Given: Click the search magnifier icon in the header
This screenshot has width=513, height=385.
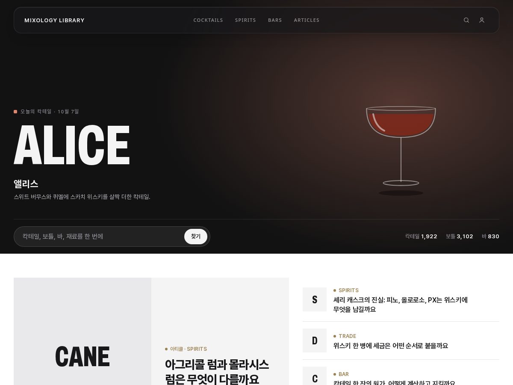Looking at the screenshot, I should pos(466,20).
